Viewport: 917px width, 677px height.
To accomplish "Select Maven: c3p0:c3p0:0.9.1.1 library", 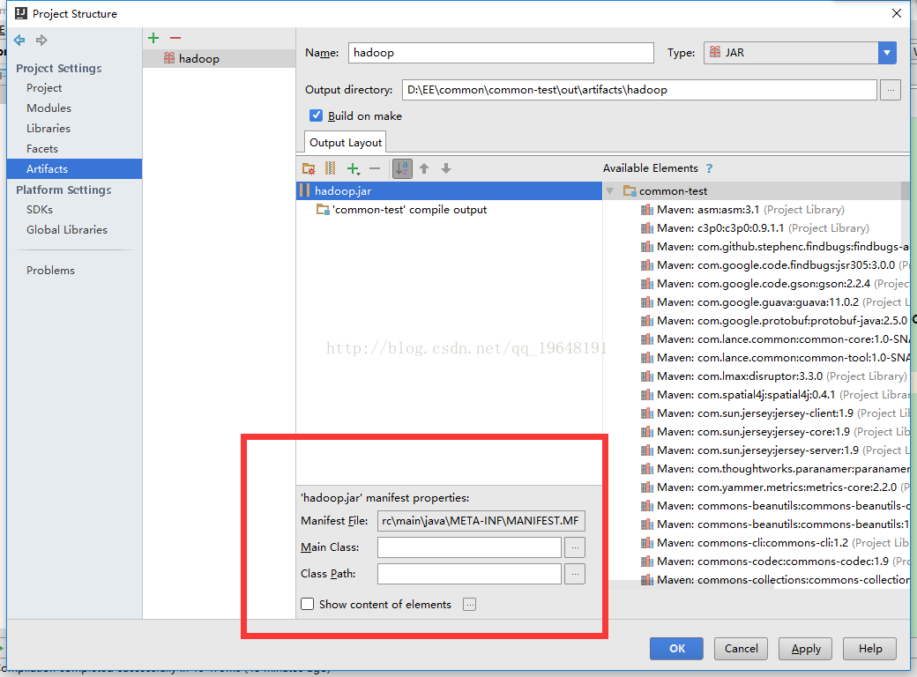I will pos(755,228).
